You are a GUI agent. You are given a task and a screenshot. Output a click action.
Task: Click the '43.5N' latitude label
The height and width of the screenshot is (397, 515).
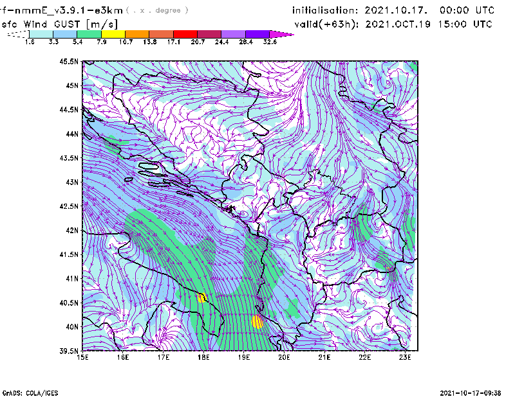pos(69,158)
